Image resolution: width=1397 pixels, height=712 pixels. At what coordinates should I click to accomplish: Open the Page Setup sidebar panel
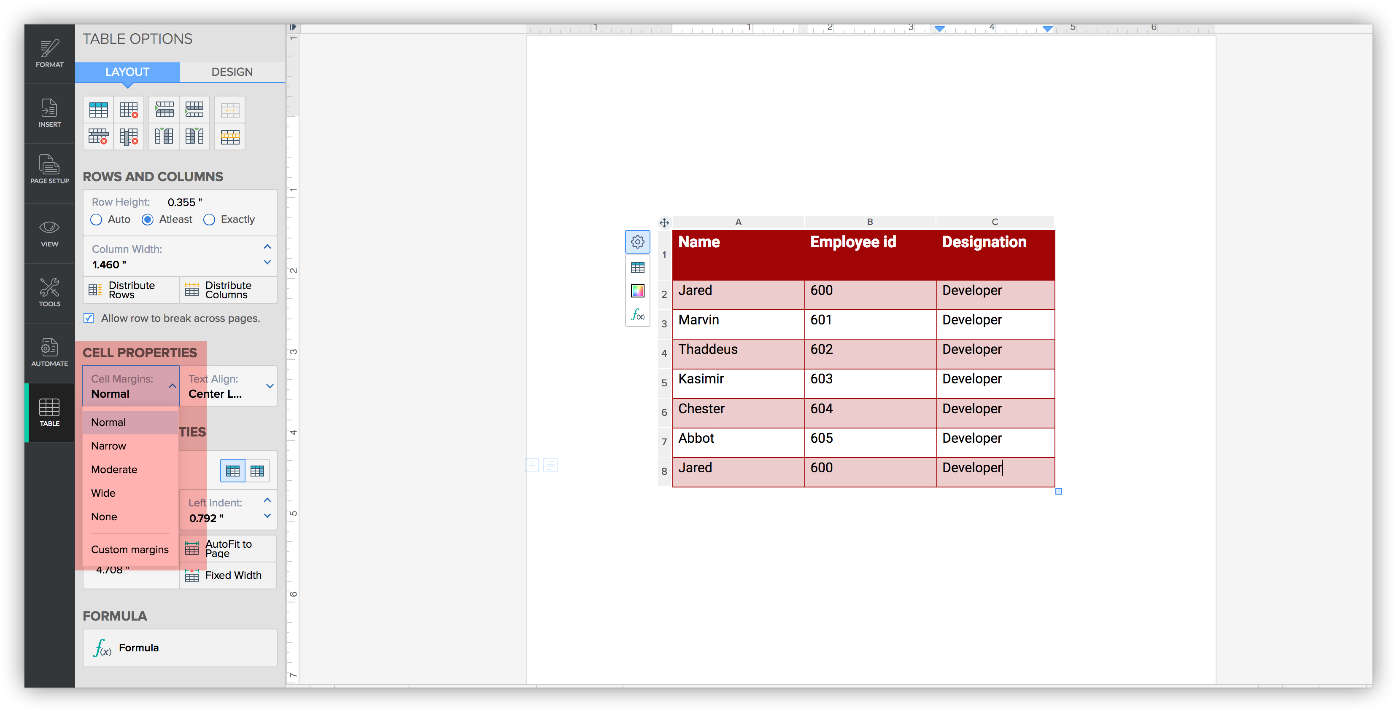tap(49, 170)
